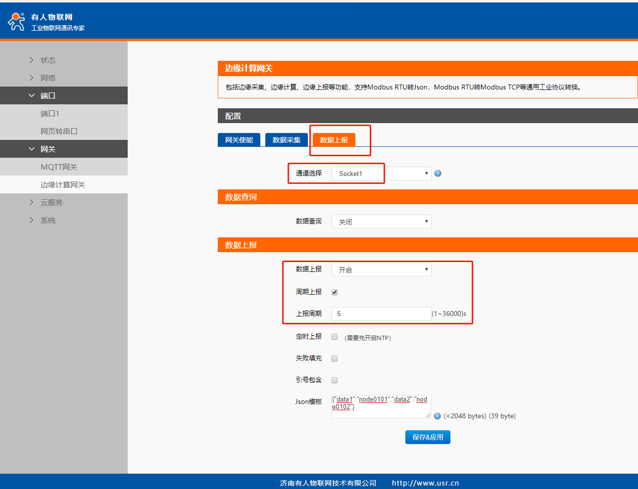Click the USR IoT logo icon
Viewport: 638px width, 489px height.
pos(16,21)
